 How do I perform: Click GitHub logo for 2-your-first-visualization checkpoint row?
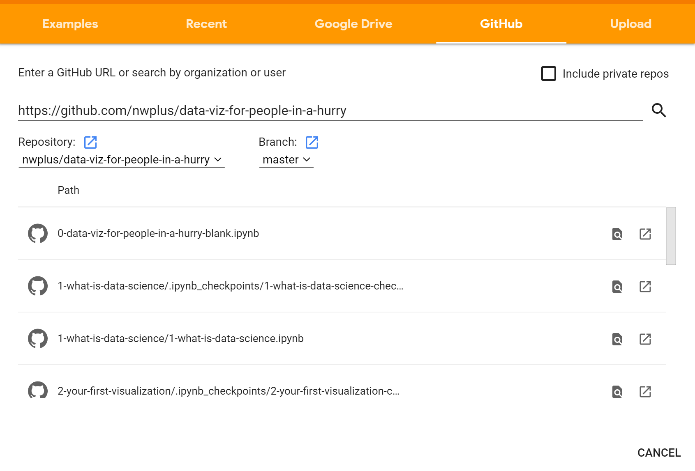38,390
